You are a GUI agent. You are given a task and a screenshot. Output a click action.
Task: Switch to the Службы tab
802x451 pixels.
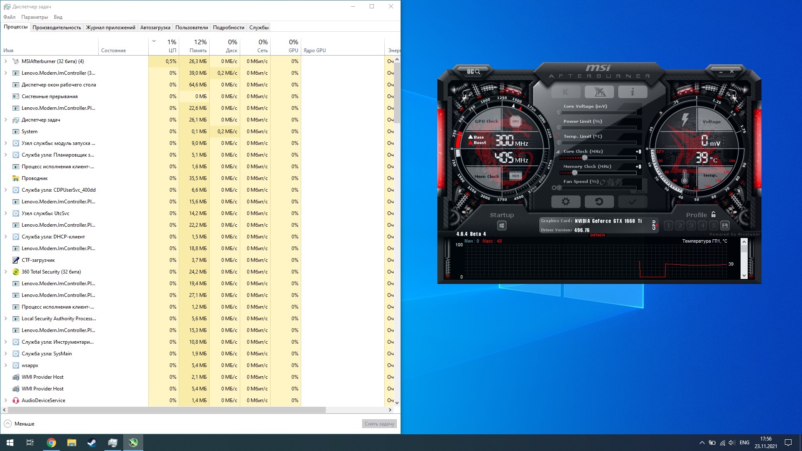tap(259, 28)
